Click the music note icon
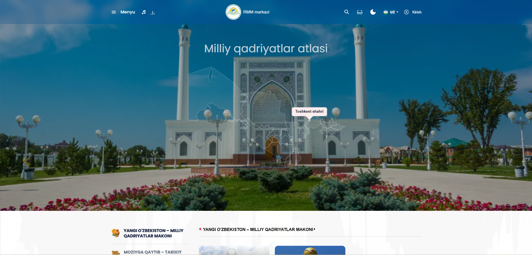Viewport: 532px width, 255px height. tap(144, 12)
